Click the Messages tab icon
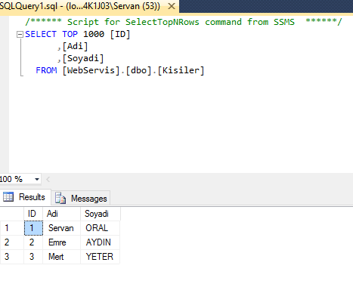The image size is (353, 287). coord(60,198)
